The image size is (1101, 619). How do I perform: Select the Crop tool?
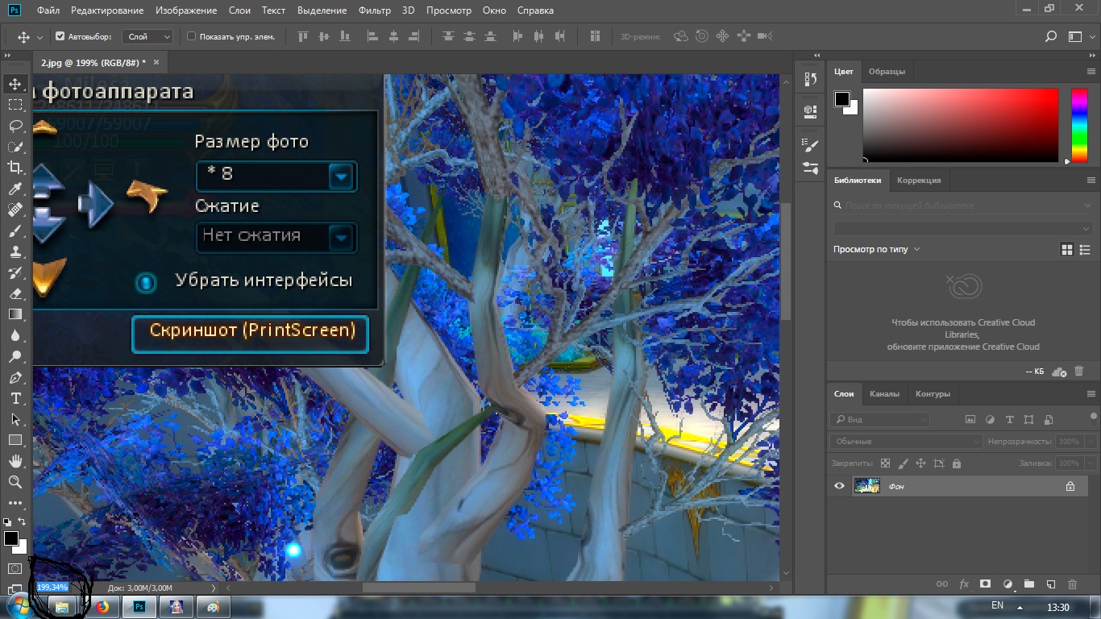coord(15,168)
